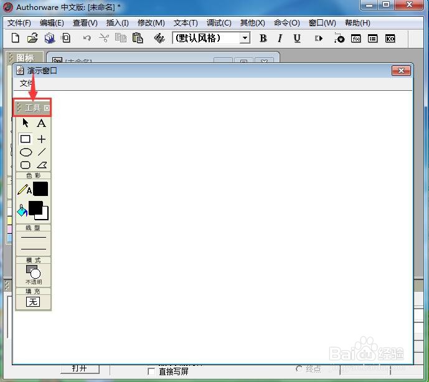
Task: Select the Straight line plus tool
Action: point(42,139)
